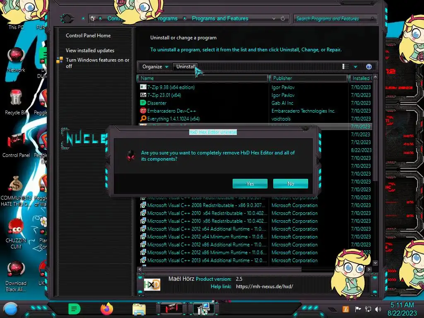The height and width of the screenshot is (318, 424).
Task: Select the Dissenter program icon
Action: [143, 103]
